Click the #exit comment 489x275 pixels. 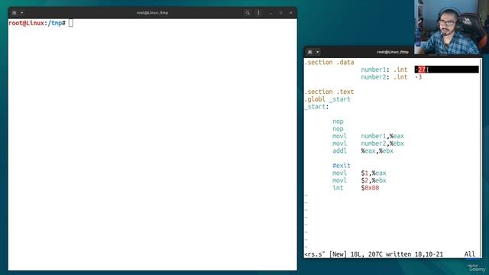point(342,166)
